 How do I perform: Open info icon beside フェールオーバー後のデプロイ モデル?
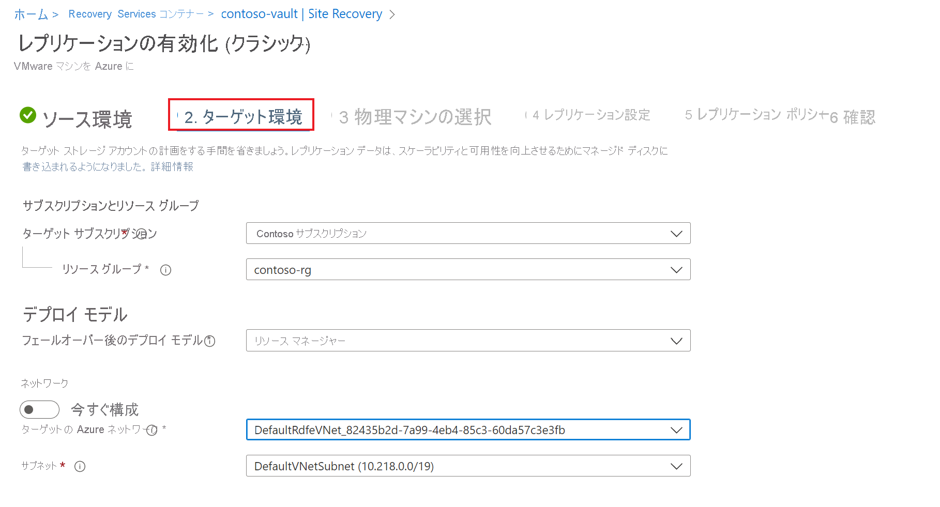[x=209, y=341]
